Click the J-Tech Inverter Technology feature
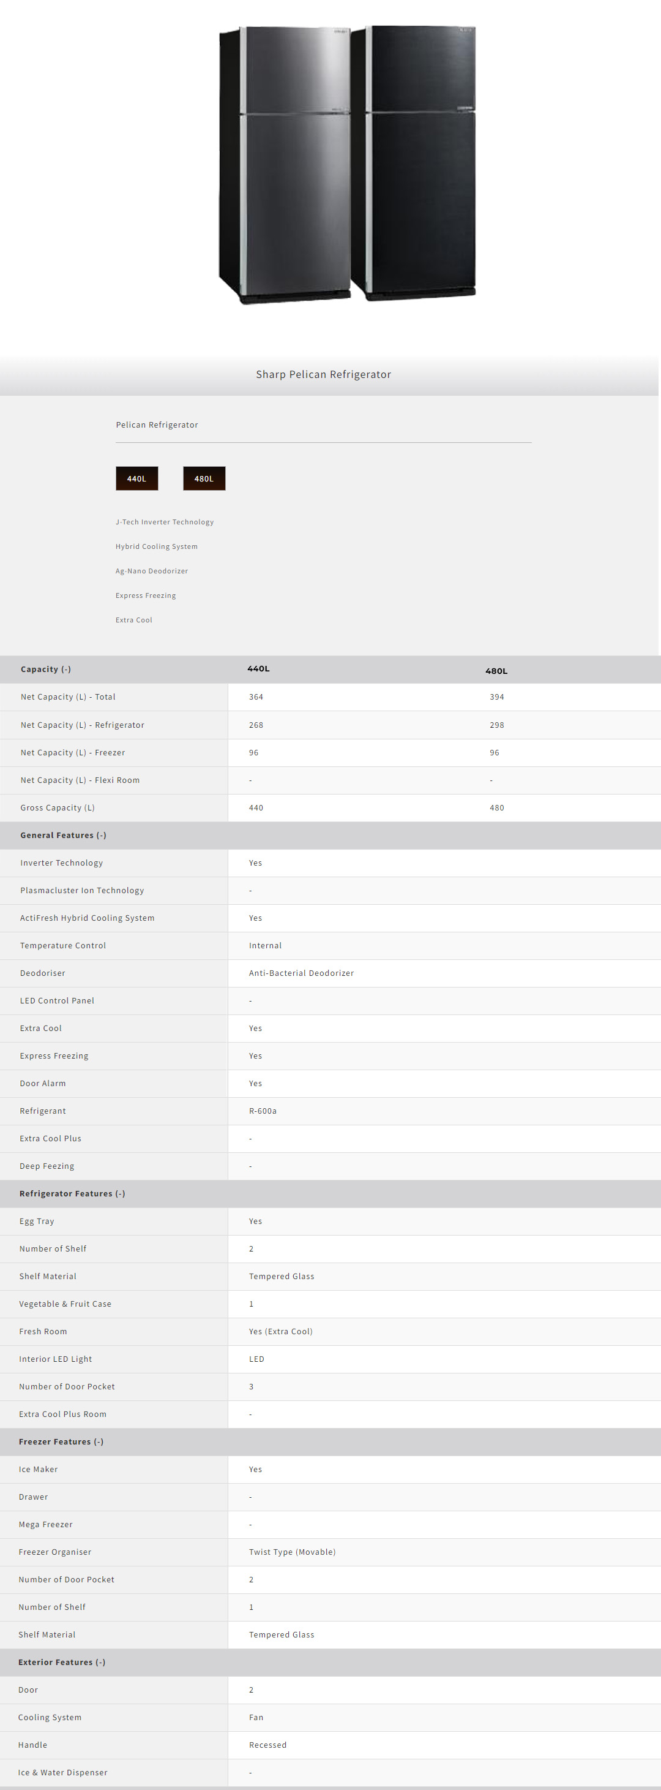This screenshot has height=1790, width=661. [x=165, y=522]
